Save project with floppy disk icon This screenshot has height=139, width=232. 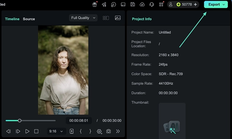[x=133, y=4]
